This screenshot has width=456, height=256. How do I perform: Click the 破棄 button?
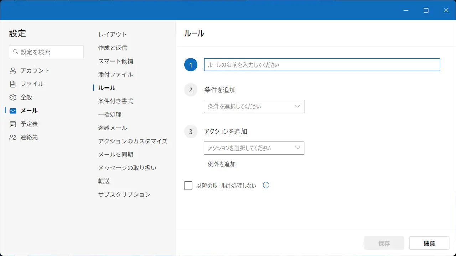tap(429, 243)
